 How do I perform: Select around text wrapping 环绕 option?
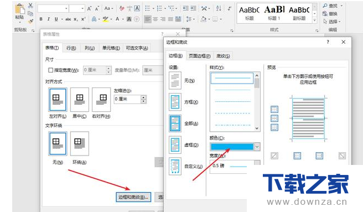tap(80, 143)
